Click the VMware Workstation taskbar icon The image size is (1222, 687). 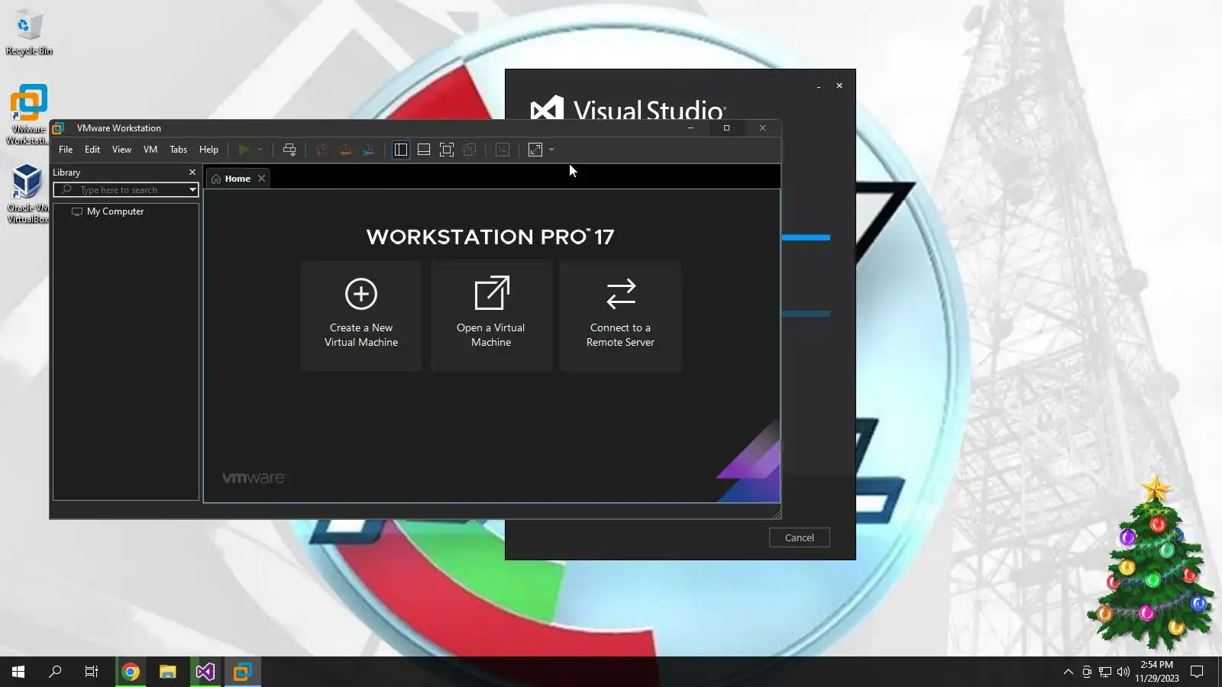coord(243,672)
